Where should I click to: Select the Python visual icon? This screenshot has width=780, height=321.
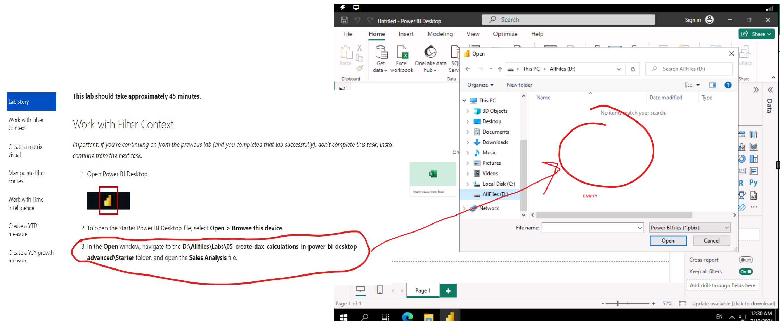pyautogui.click(x=753, y=183)
